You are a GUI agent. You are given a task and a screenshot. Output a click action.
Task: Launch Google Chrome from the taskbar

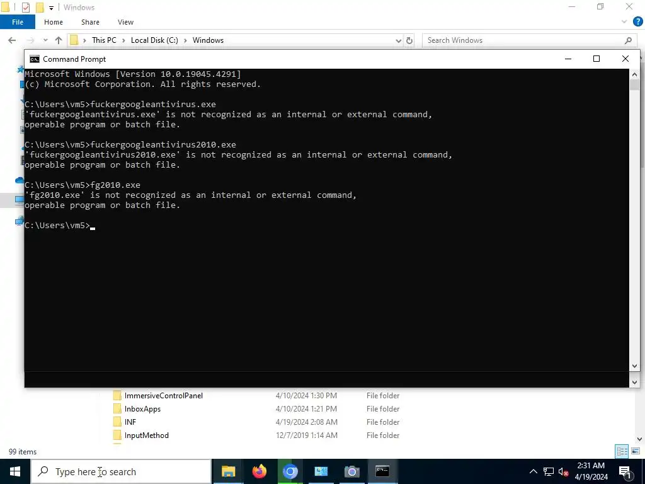[x=290, y=471]
